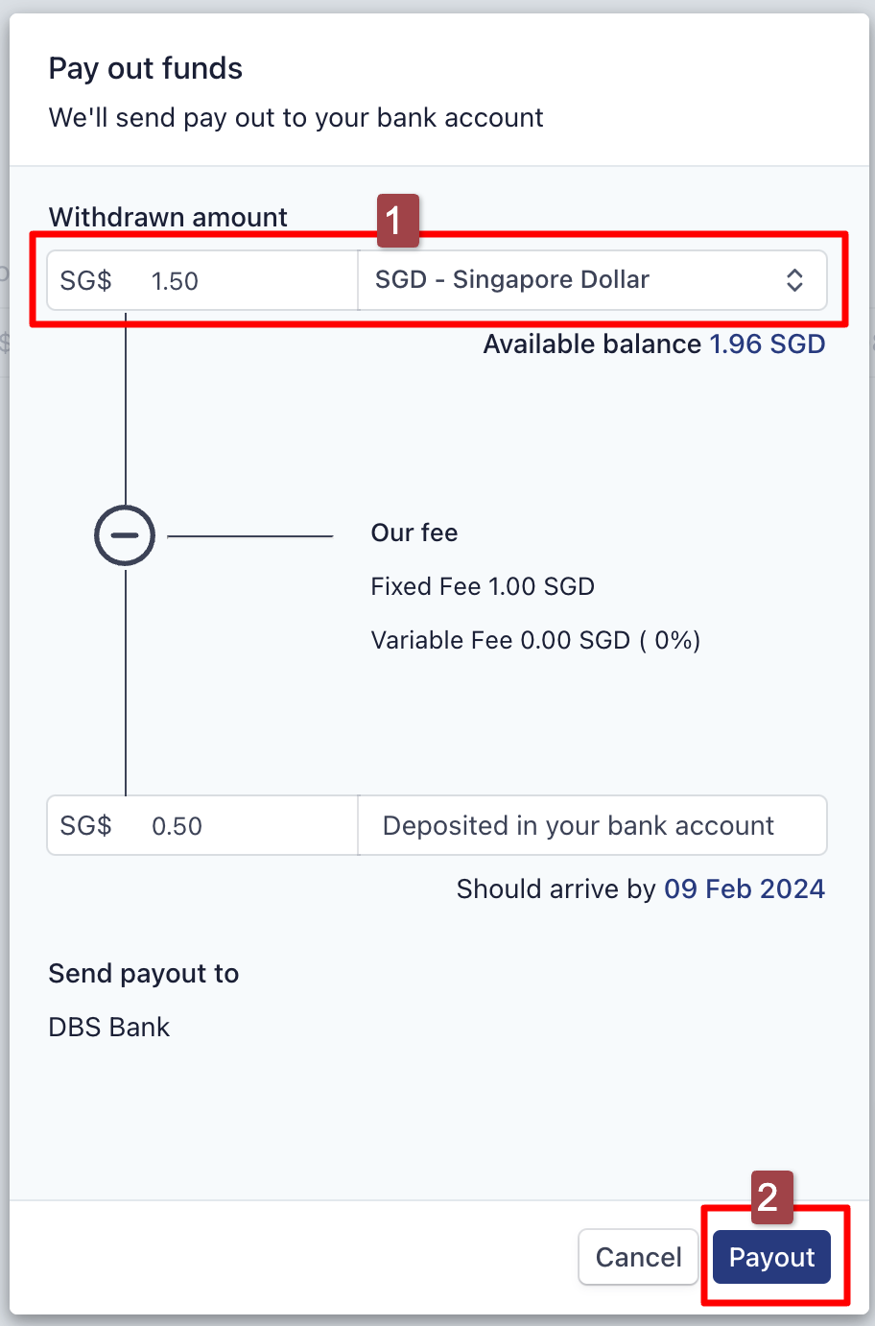
Task: Click the "Send payout to" heading
Action: 144,974
